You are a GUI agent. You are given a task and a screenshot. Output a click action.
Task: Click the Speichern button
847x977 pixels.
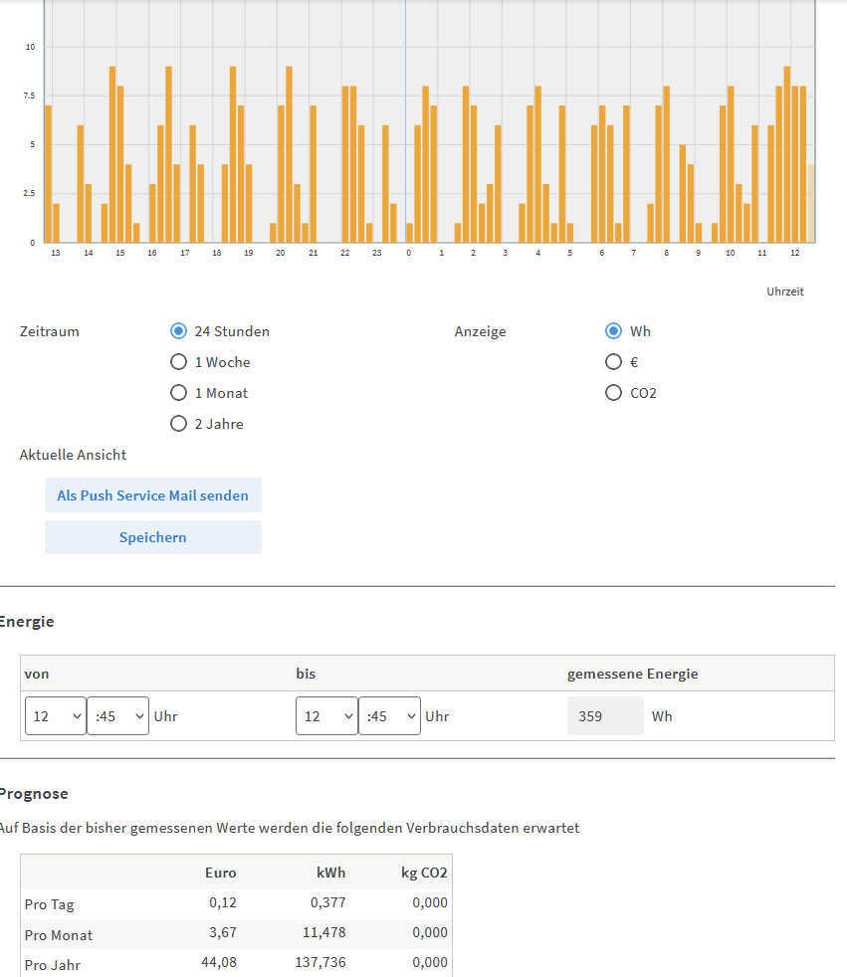click(152, 537)
